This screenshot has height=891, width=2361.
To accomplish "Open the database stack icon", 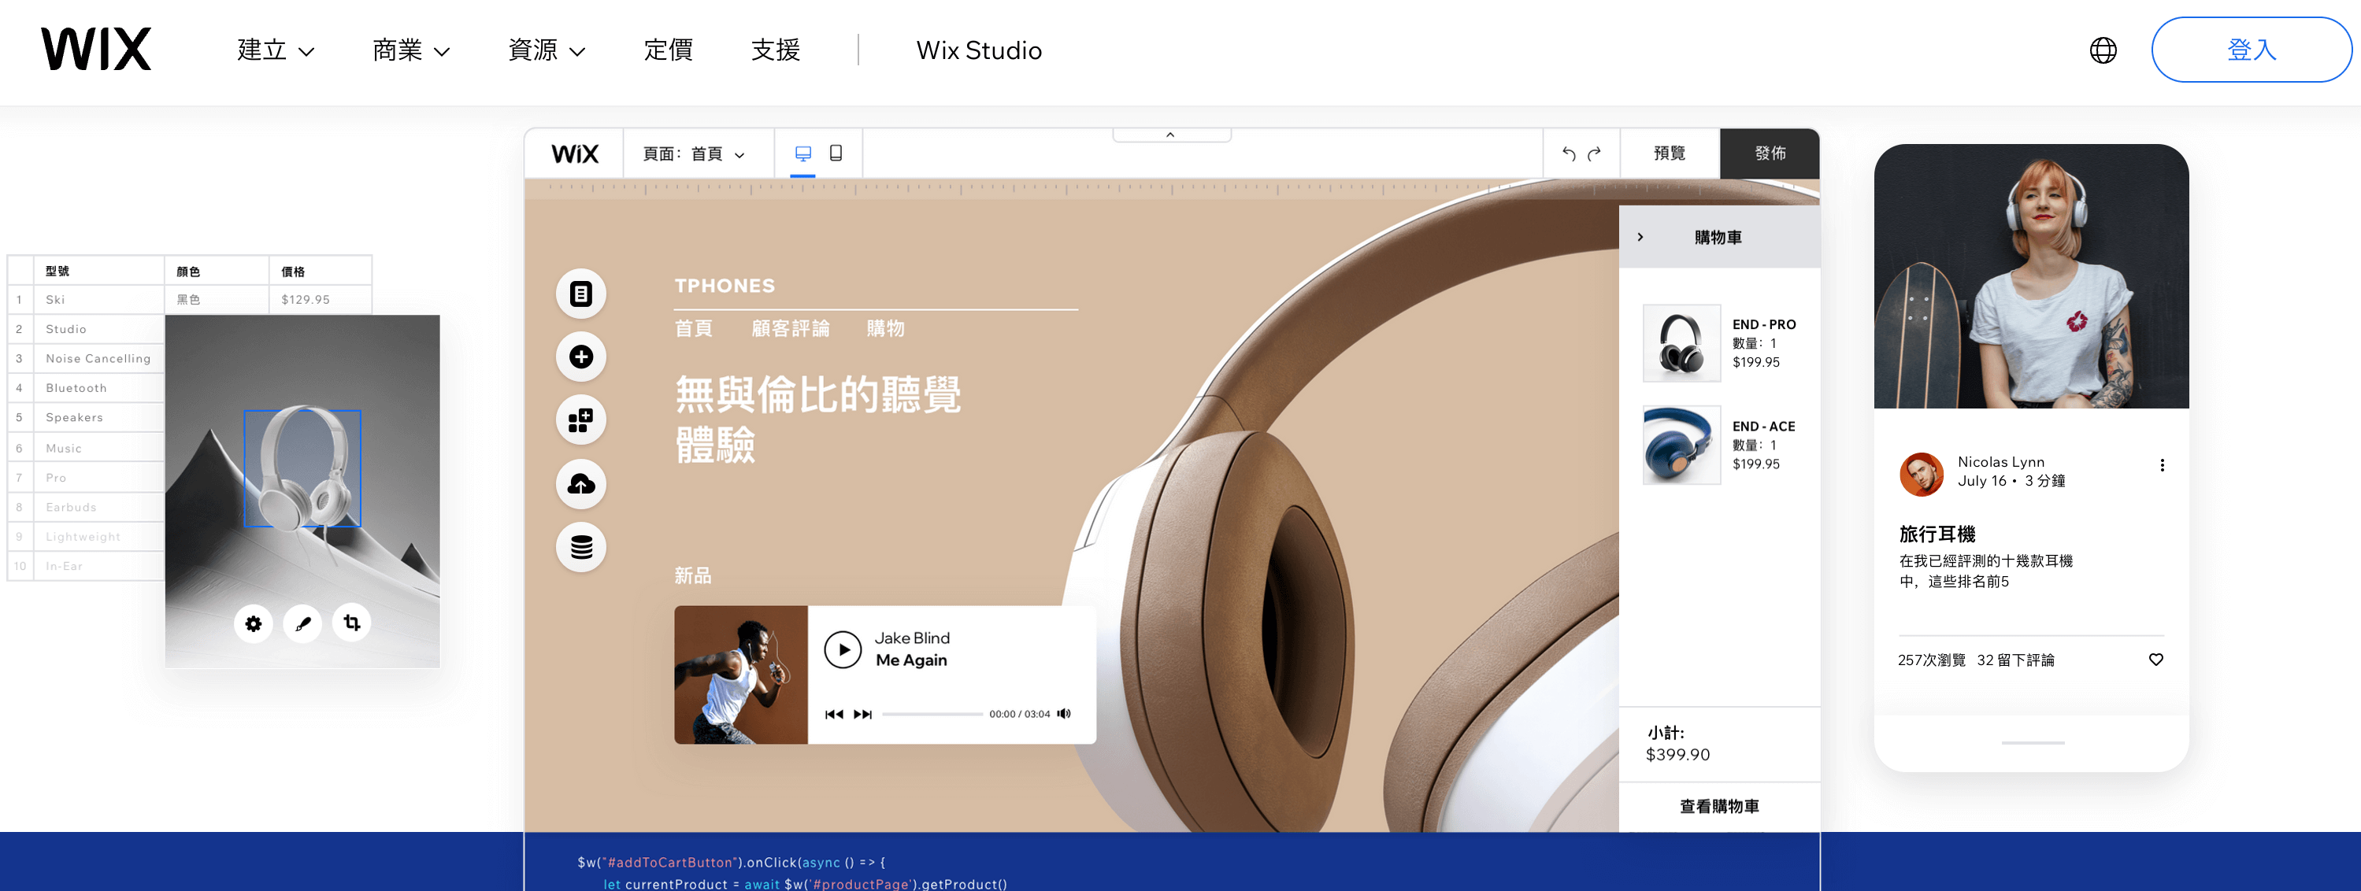I will [x=580, y=547].
